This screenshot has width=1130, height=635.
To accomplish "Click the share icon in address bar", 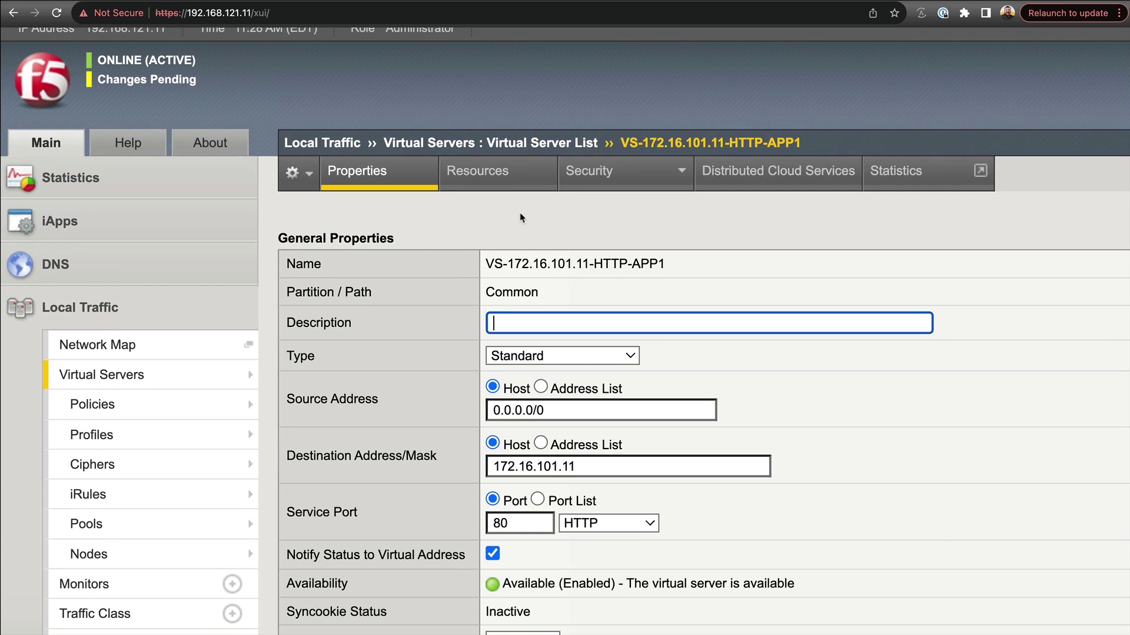I will click(x=873, y=13).
